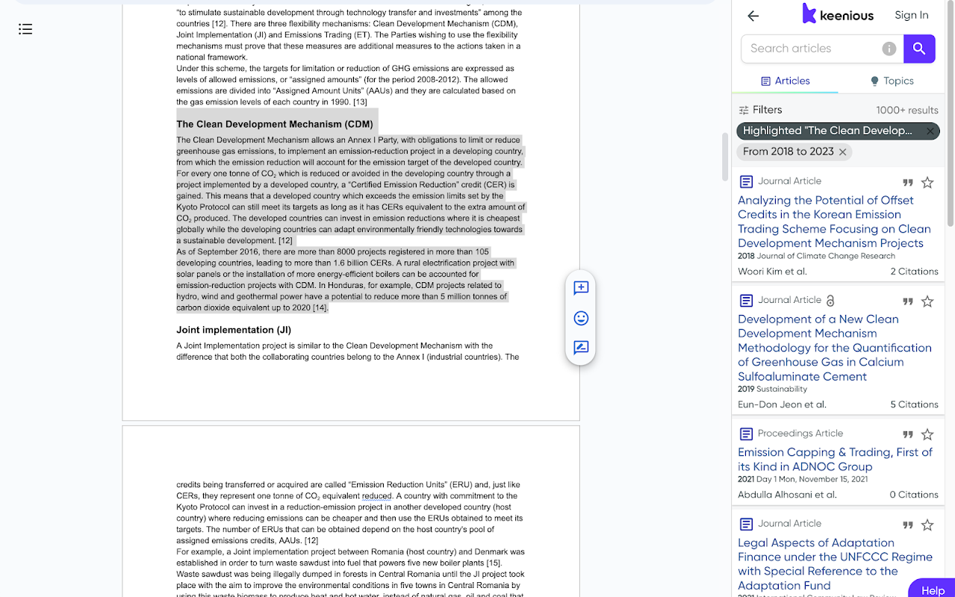
Task: Suggest edits on the selected text
Action: [581, 348]
